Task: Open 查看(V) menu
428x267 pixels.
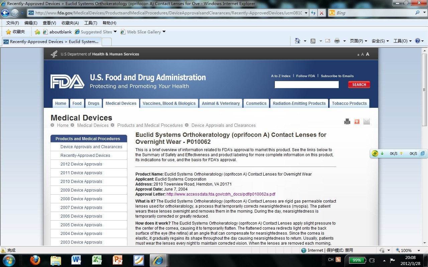Action: (49, 23)
